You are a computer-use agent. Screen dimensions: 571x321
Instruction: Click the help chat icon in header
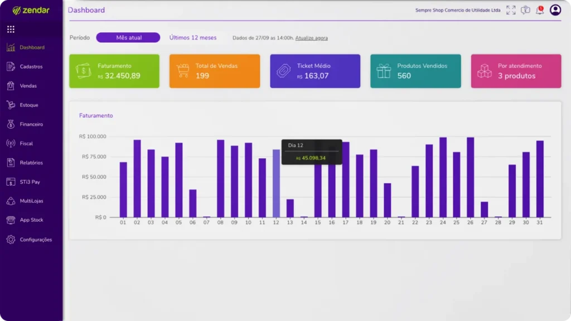(x=525, y=10)
